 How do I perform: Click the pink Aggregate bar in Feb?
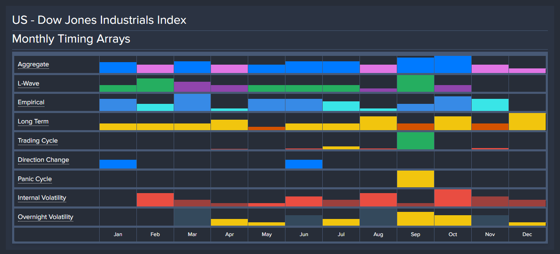click(x=155, y=69)
